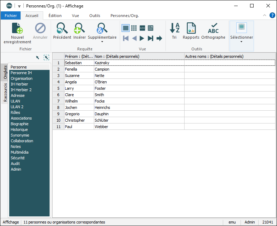Screen dimensions: 277x226
Task: Open the Tri sort tool
Action: [x=174, y=28]
